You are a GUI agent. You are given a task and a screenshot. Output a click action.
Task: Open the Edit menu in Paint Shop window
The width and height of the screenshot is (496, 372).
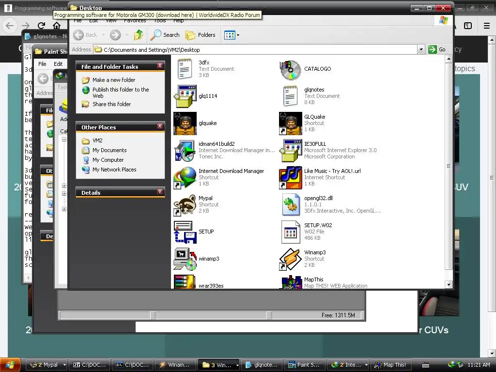click(x=58, y=64)
